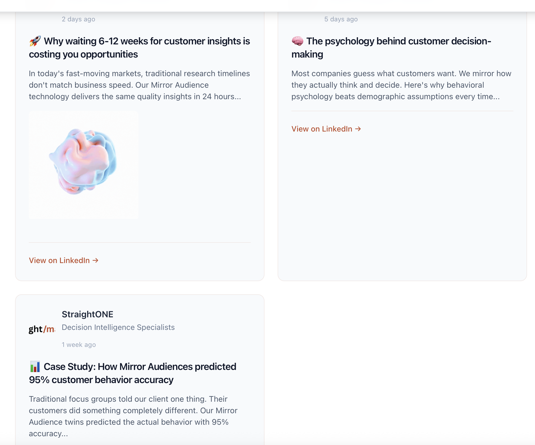Click the arrow after the first post's LinkedIn link
The height and width of the screenshot is (445, 535).
95,260
